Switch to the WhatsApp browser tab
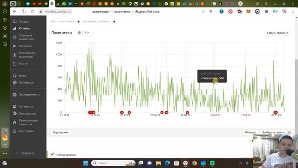Screen dimensions: 298x168 (64, 4)
